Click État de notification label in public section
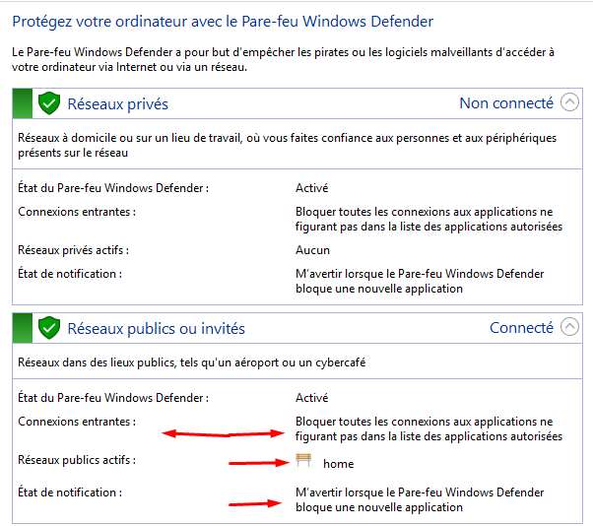 coord(70,493)
